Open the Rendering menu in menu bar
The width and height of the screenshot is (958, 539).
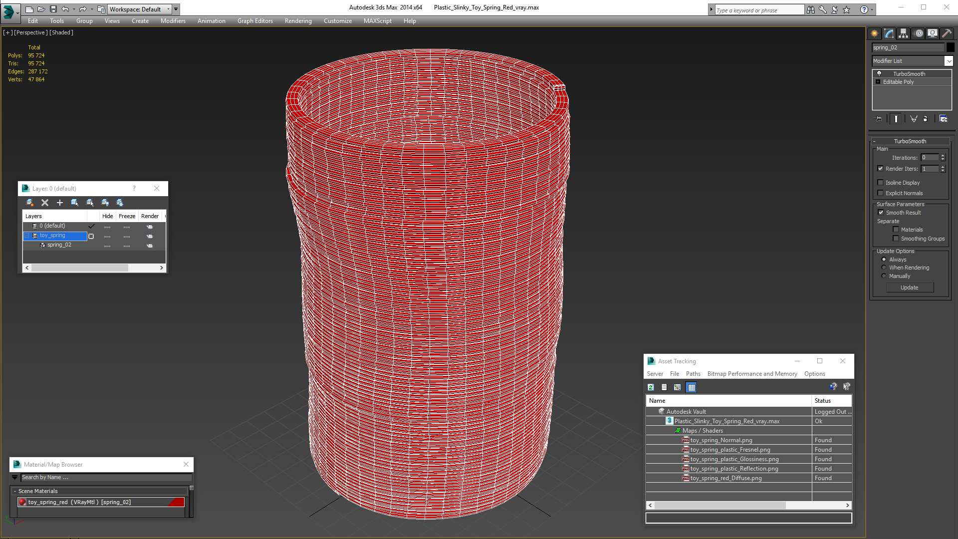tap(298, 20)
